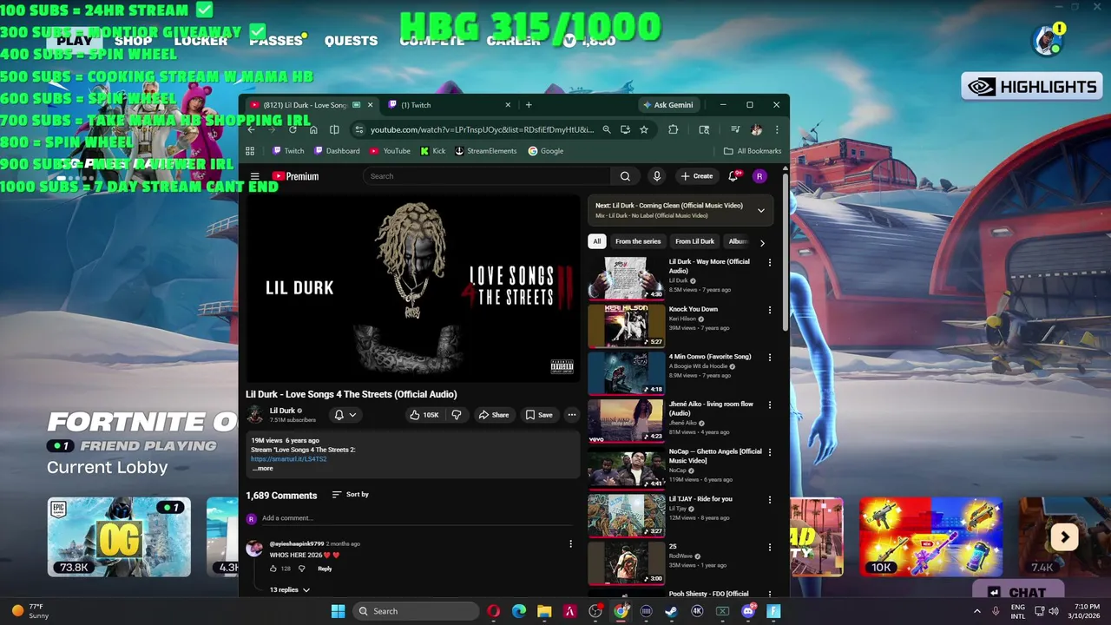The height and width of the screenshot is (625, 1111).
Task: Click Ask Gemini in Chrome
Action: (x=667, y=105)
